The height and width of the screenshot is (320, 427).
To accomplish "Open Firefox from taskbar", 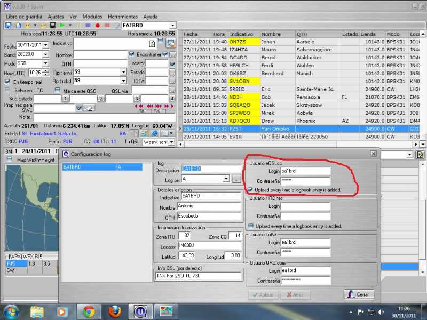I will pos(115,312).
